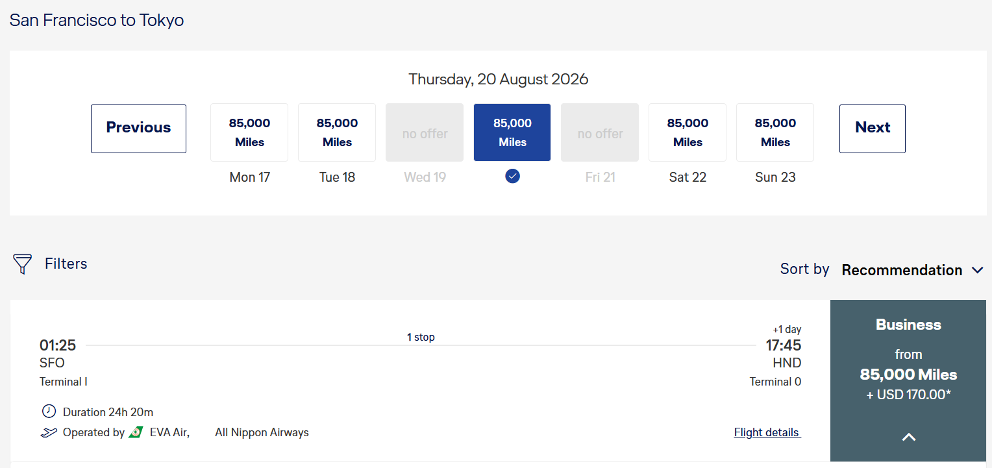Click the airplane operated-by icon

coord(49,433)
